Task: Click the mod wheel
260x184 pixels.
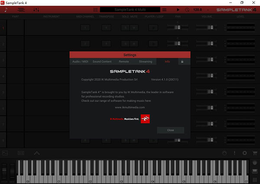Action: click(12, 171)
